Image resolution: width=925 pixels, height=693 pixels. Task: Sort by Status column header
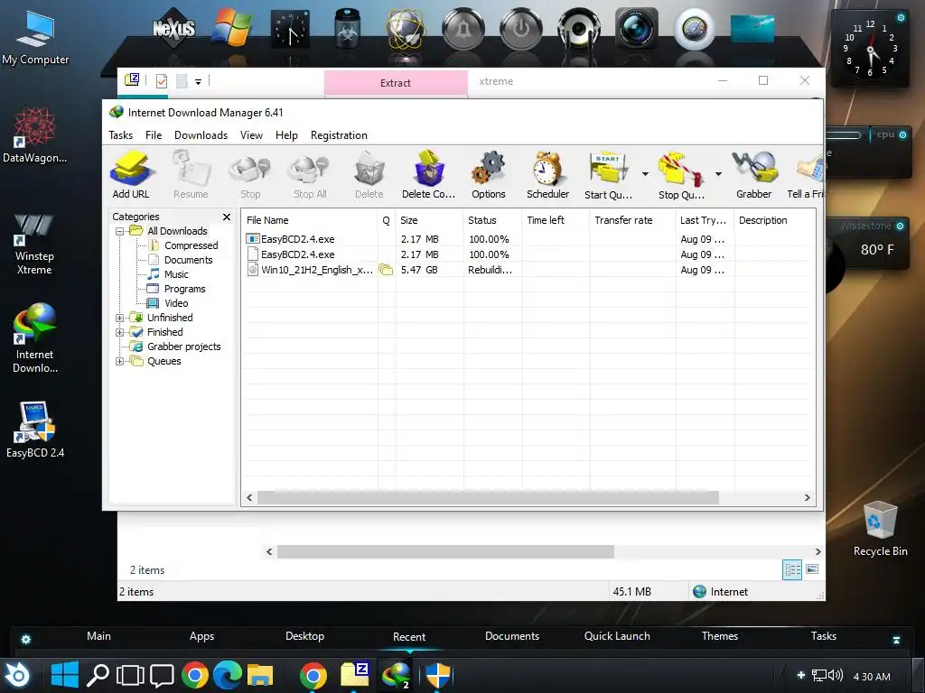492,220
